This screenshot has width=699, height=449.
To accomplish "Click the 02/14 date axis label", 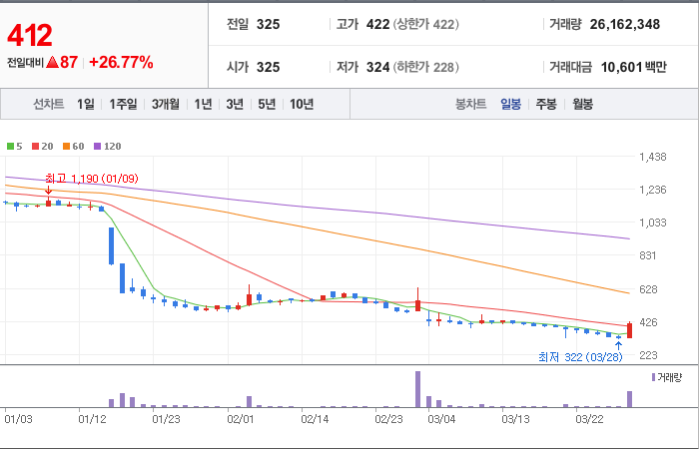I will click(x=315, y=419).
